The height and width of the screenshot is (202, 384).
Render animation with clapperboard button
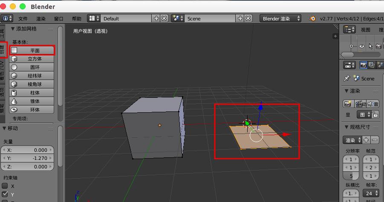361,104
